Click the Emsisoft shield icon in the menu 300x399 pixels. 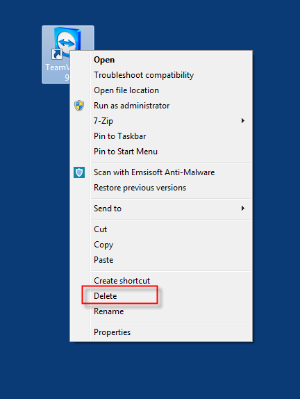point(79,172)
